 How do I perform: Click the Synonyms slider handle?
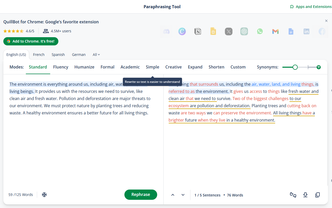295,67
